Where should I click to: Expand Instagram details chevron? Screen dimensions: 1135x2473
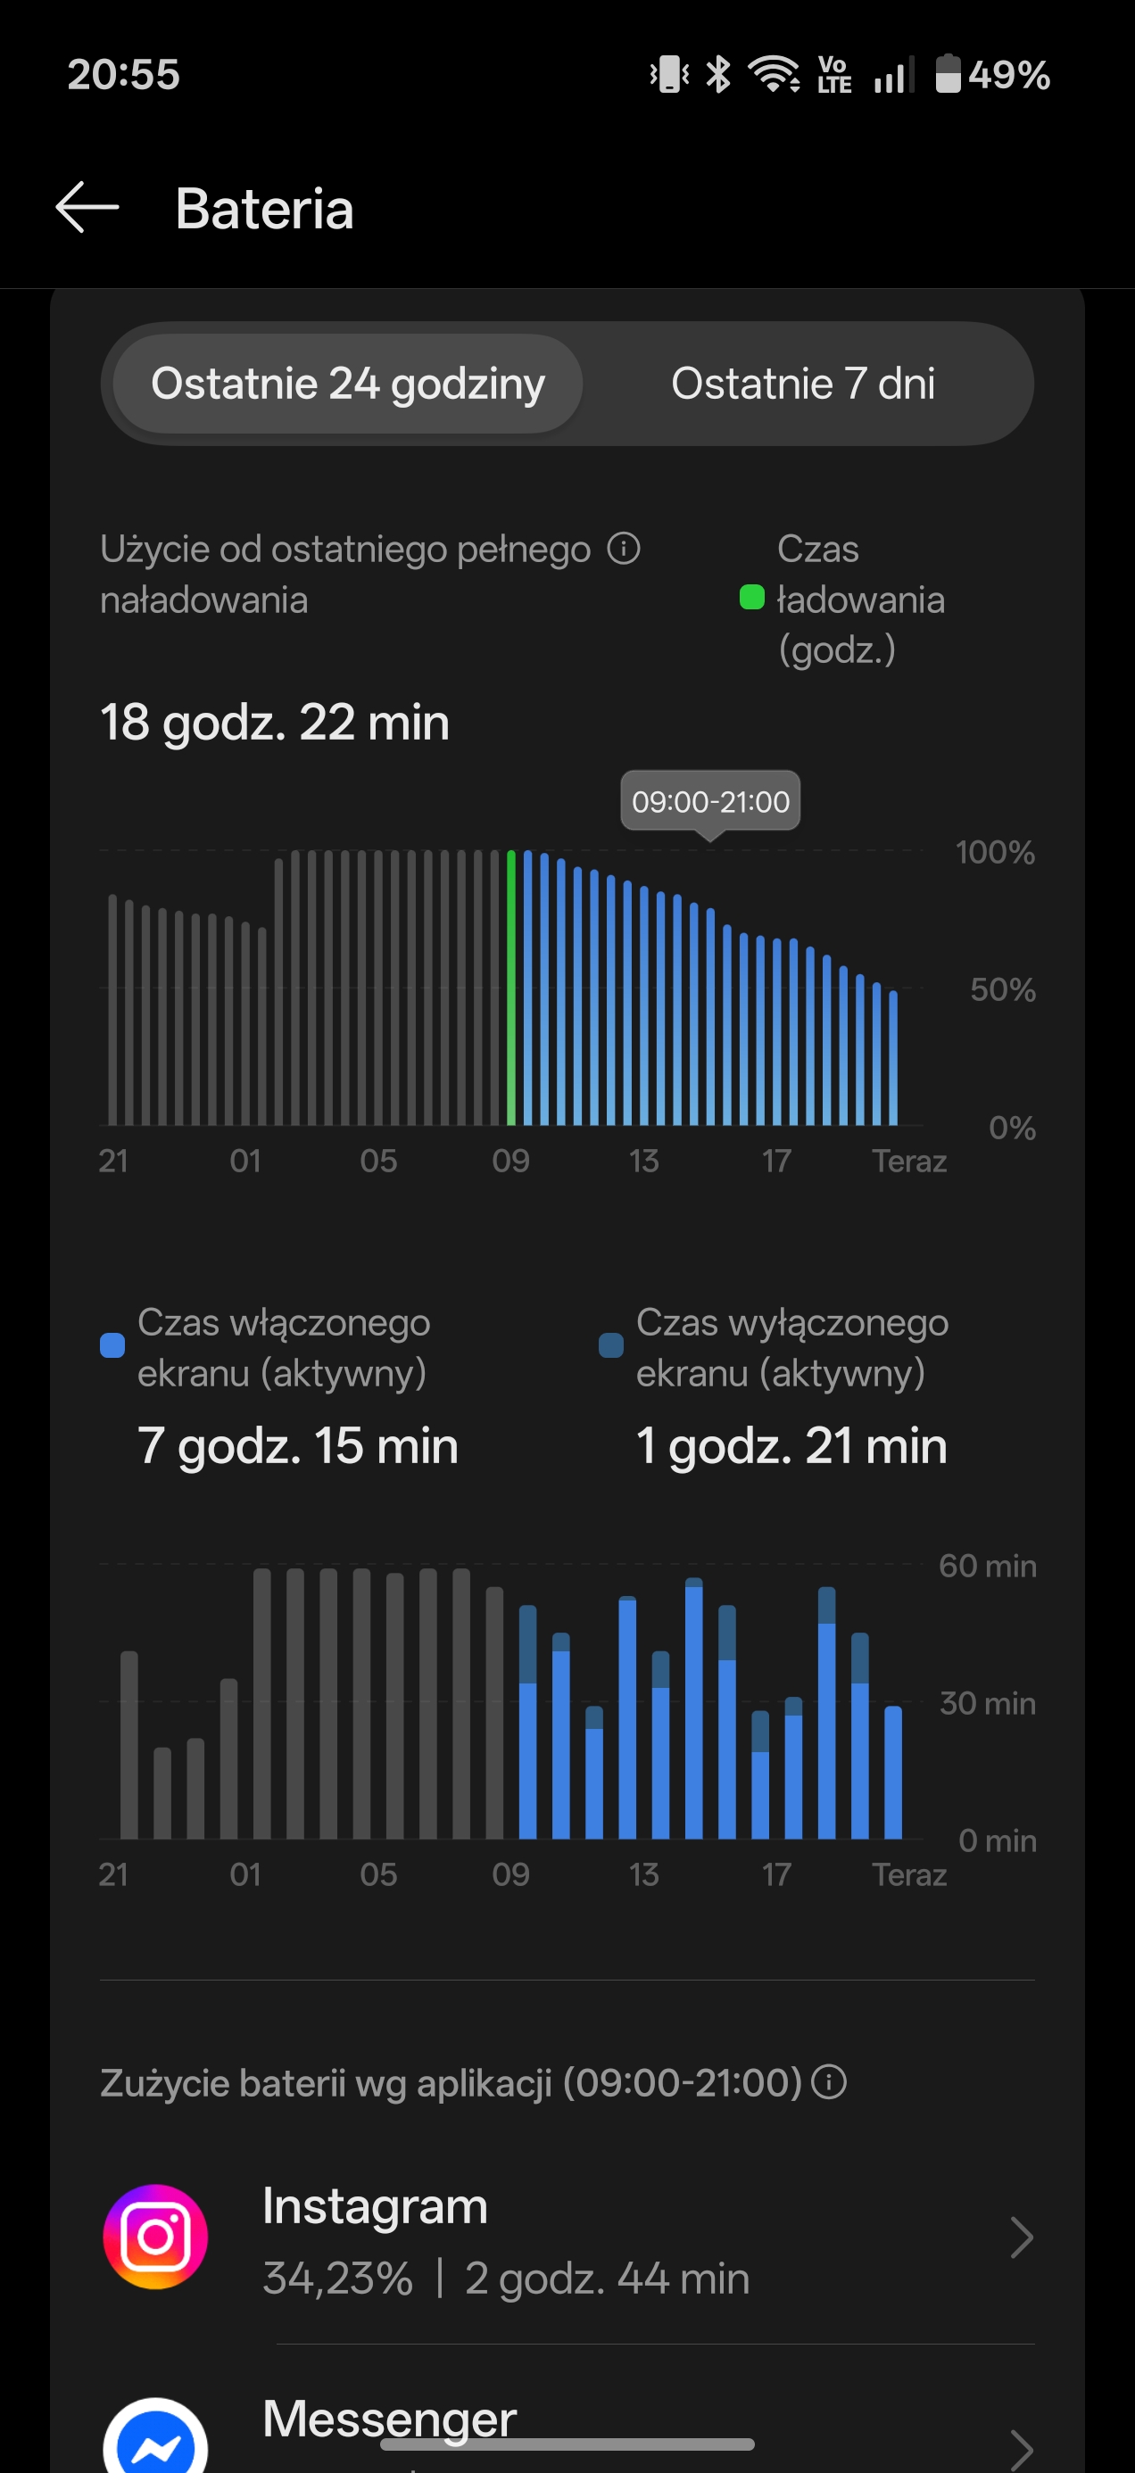point(1021,2237)
